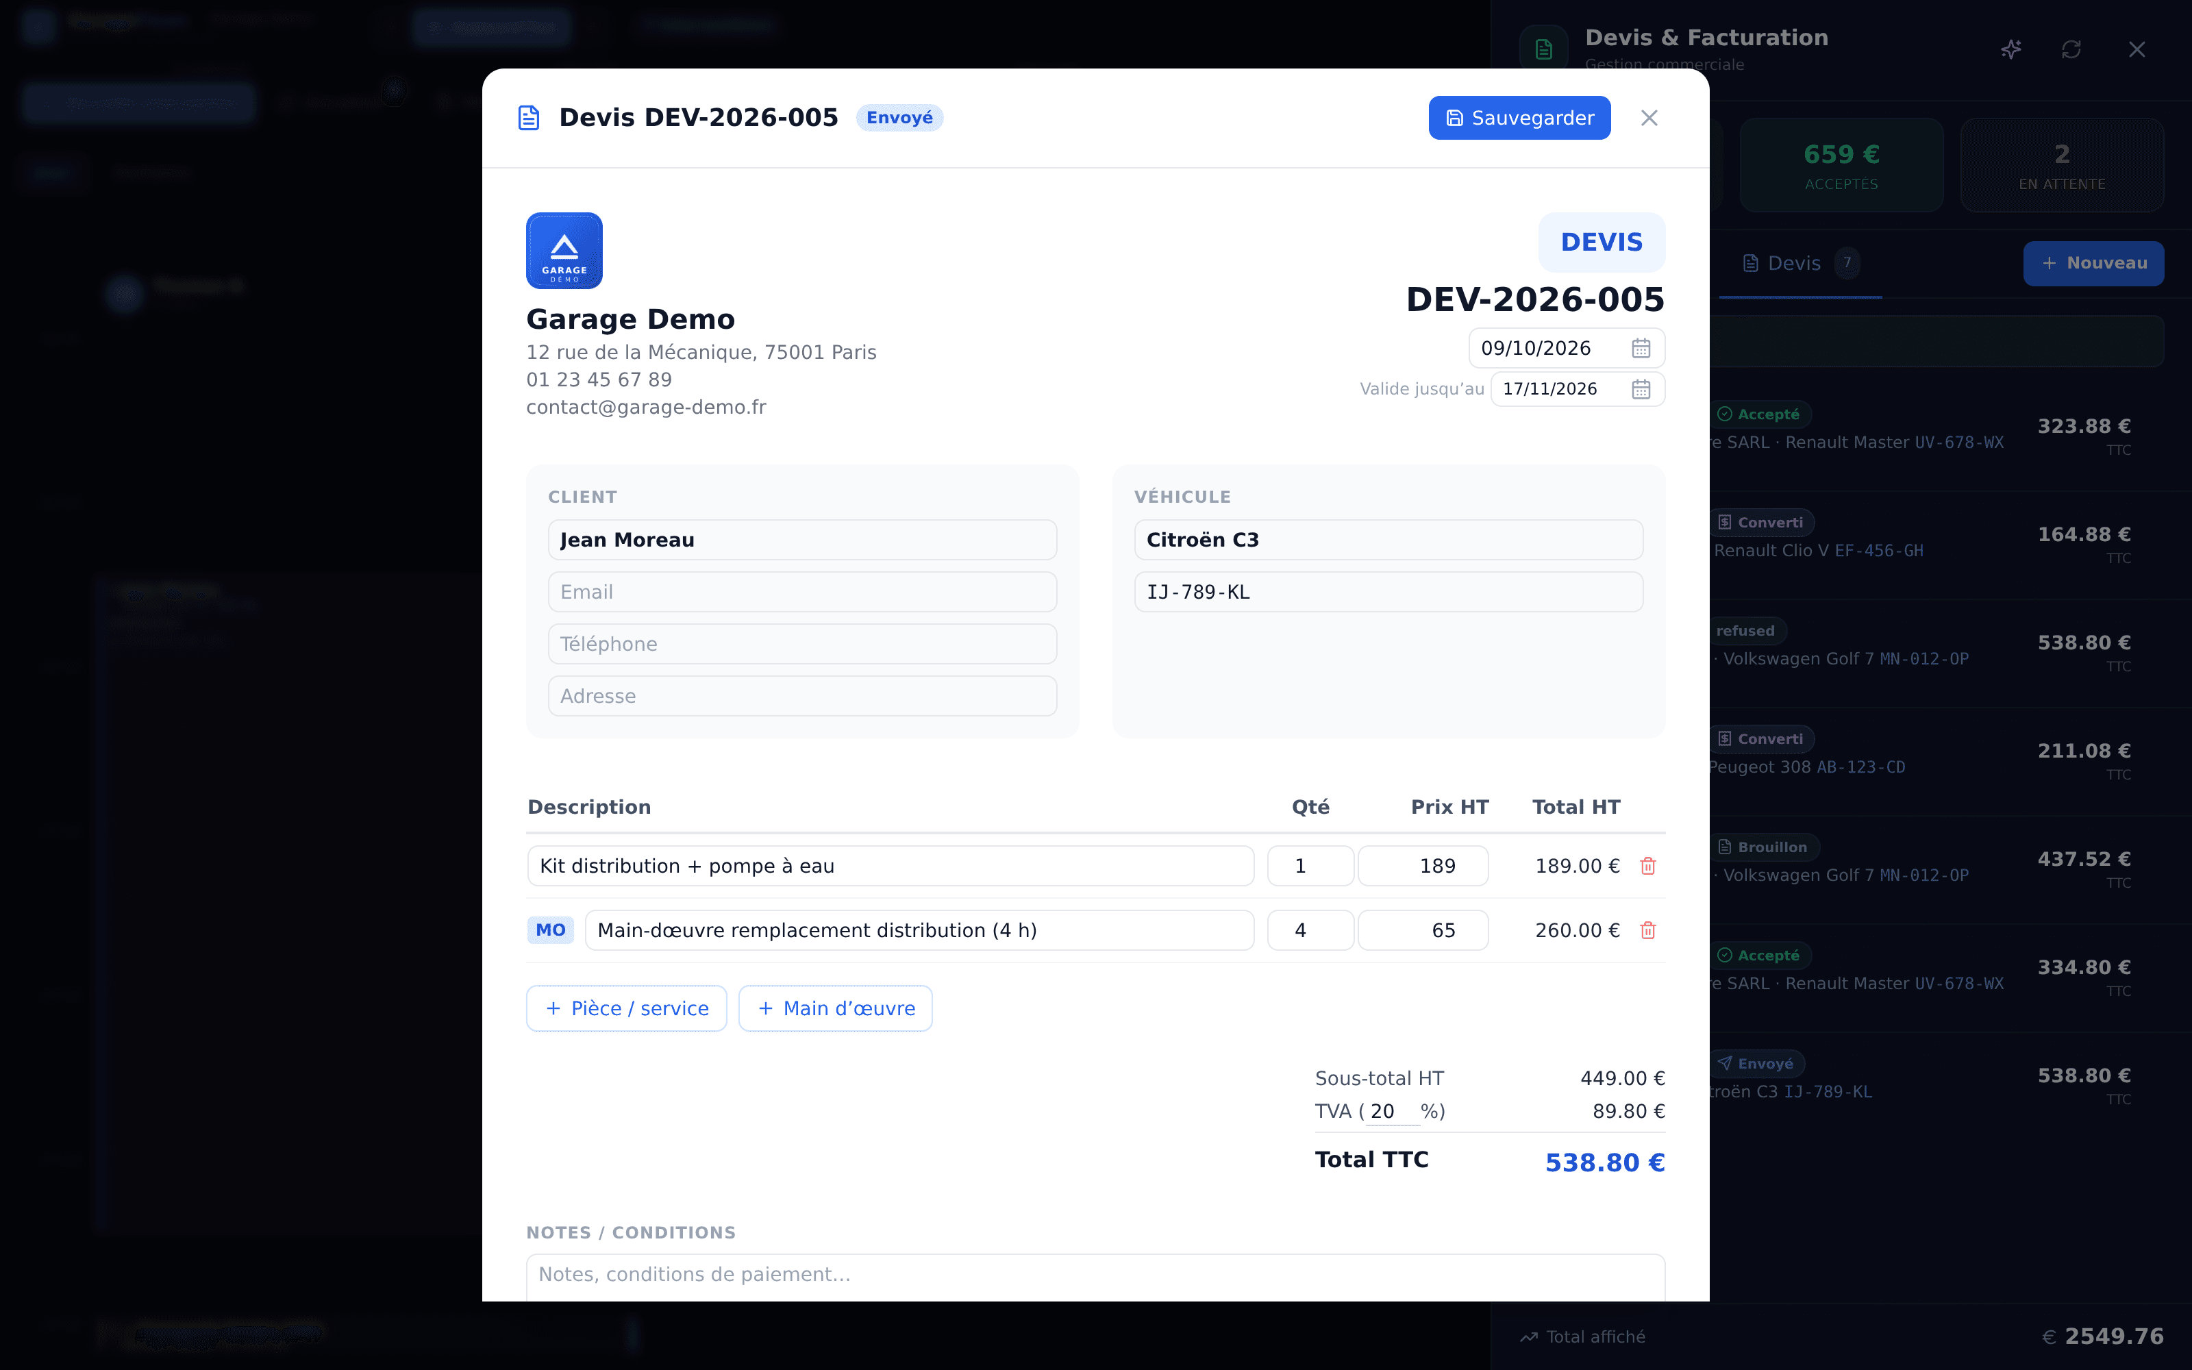Click the Envoyé status badge in header

pos(899,118)
